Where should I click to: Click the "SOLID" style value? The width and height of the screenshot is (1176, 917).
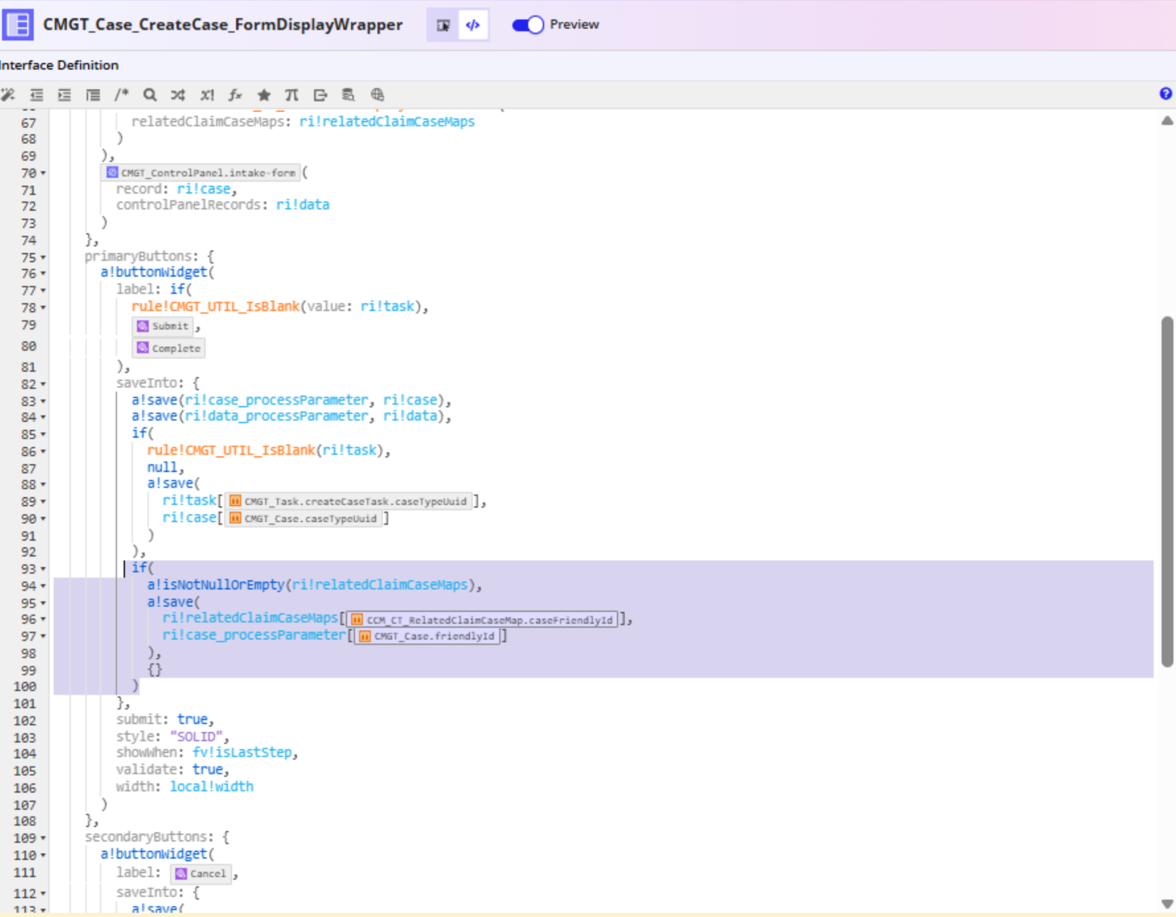point(196,737)
